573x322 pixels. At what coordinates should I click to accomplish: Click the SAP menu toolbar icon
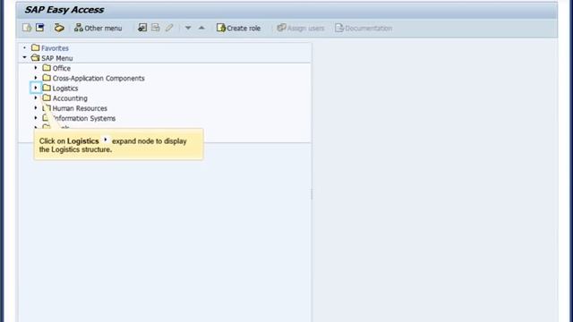(39, 28)
